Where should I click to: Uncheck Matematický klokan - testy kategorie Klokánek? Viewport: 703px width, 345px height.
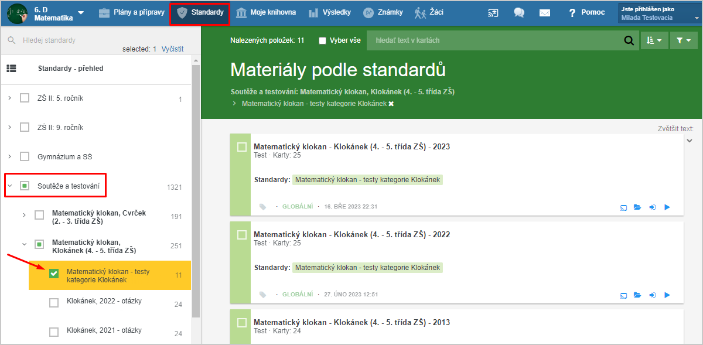[54, 274]
